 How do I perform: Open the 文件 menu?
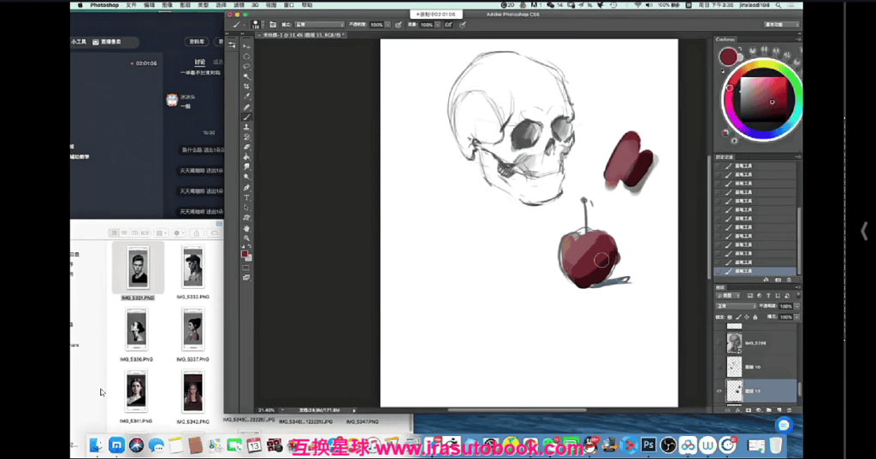point(131,5)
